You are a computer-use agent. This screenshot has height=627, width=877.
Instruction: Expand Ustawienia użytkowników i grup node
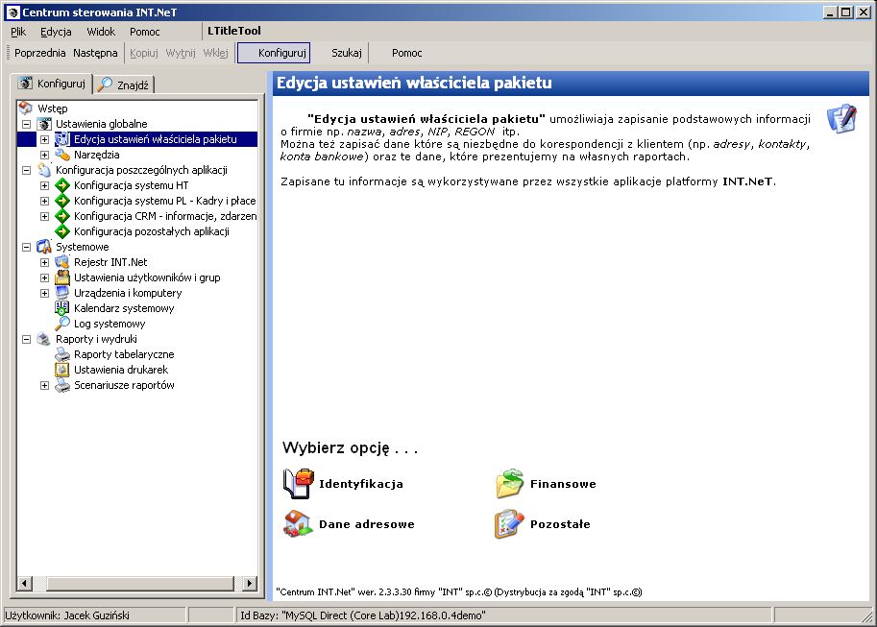pyautogui.click(x=45, y=278)
